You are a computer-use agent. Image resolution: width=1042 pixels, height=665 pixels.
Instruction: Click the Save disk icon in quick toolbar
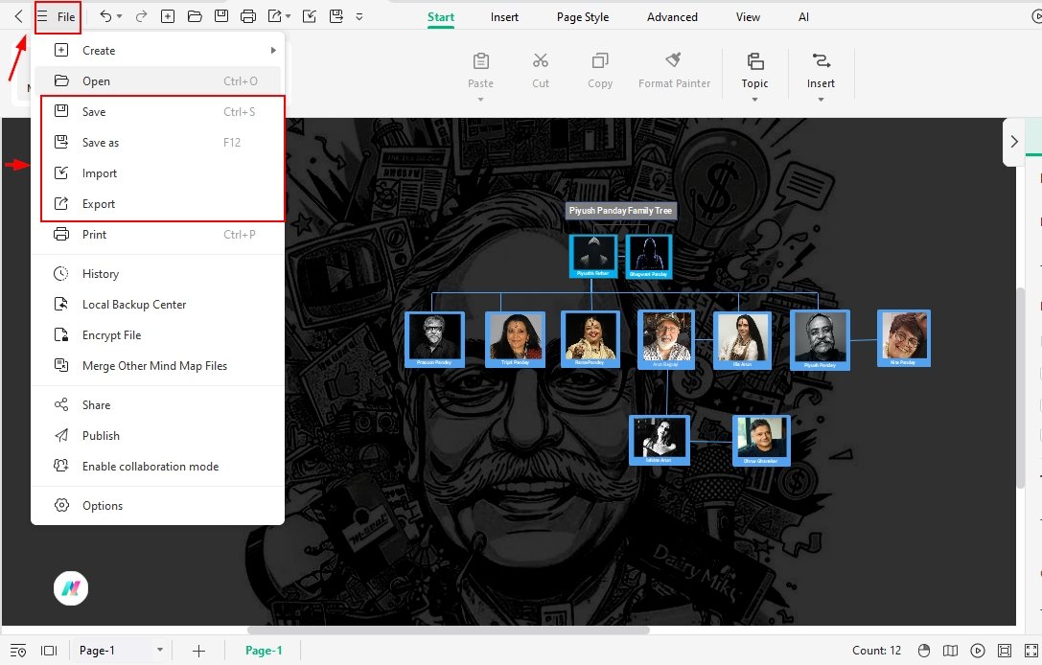tap(221, 15)
